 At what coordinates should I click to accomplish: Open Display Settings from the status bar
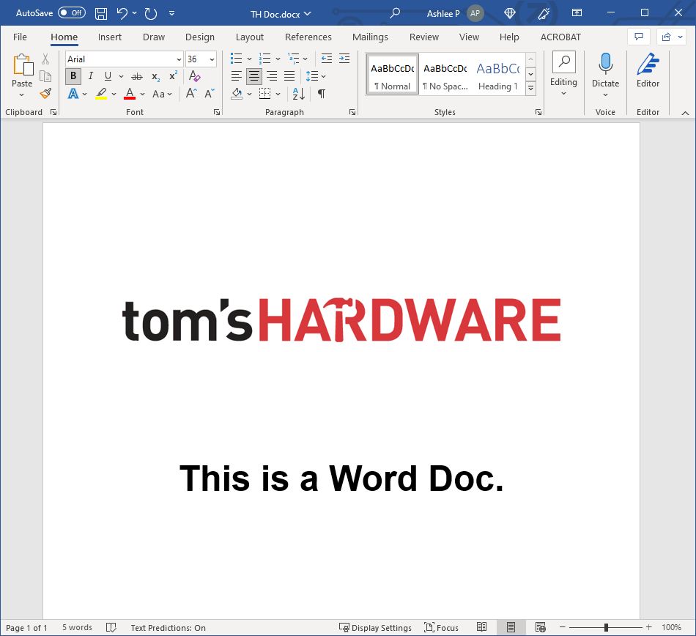pos(376,628)
